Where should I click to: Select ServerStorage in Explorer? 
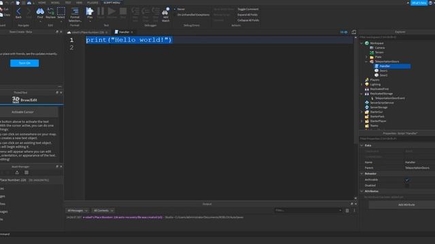point(379,107)
